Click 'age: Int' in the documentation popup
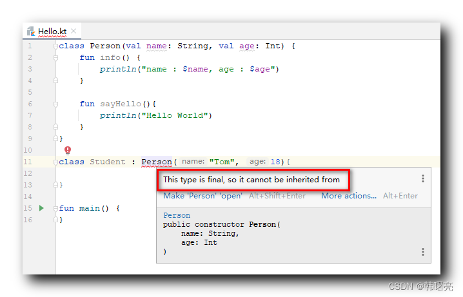This screenshot has height=297, width=463. [x=199, y=243]
